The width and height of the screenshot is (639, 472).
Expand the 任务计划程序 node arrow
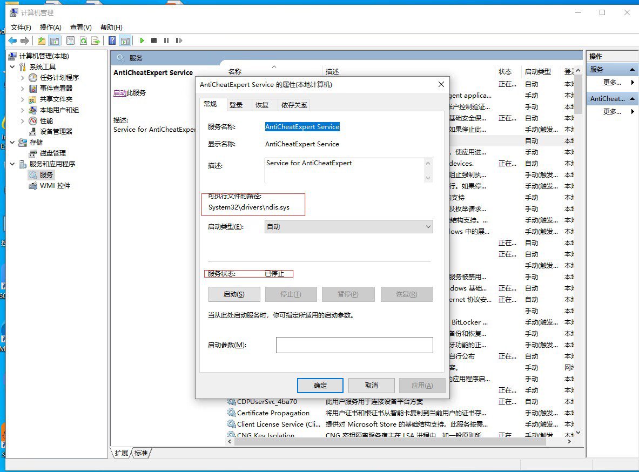tap(22, 77)
